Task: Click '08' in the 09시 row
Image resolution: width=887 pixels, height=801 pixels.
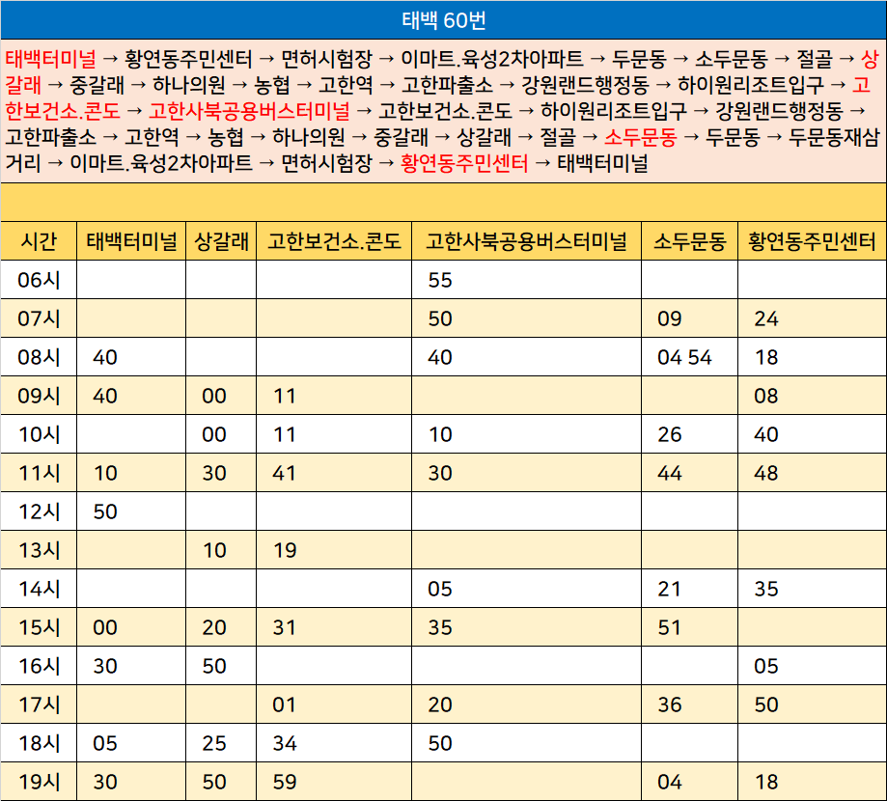Action: (766, 396)
